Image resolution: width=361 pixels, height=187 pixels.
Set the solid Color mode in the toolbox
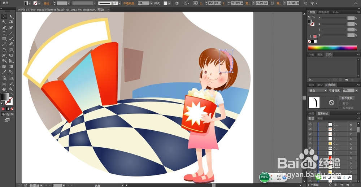[x=4, y=109]
